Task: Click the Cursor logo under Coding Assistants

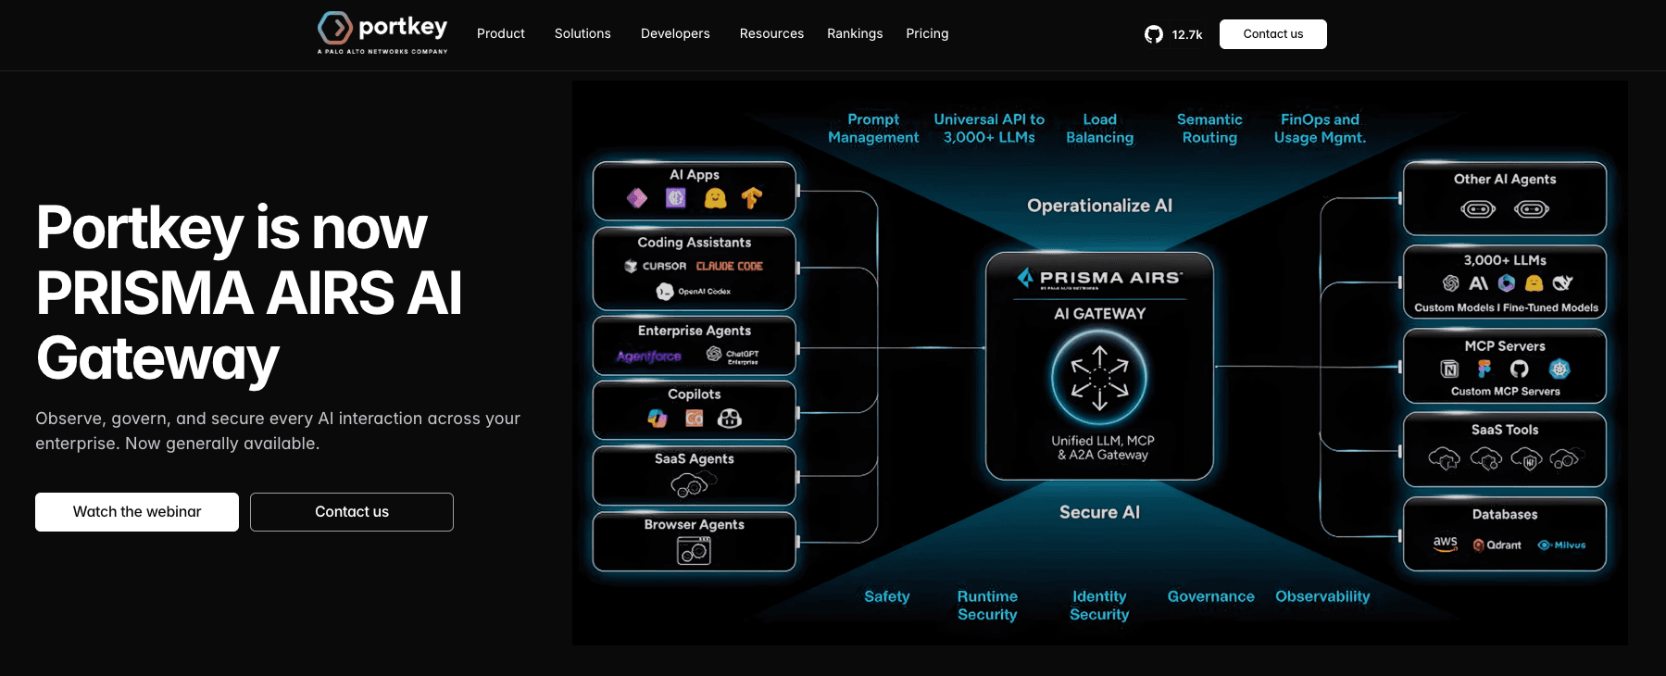Action: pos(656,266)
